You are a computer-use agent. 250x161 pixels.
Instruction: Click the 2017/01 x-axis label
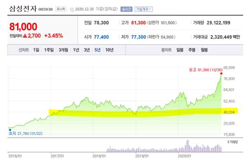[x=57, y=156]
